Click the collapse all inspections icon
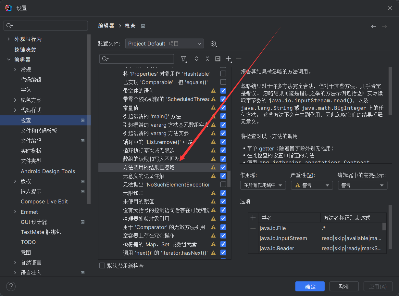 pyautogui.click(x=207, y=59)
